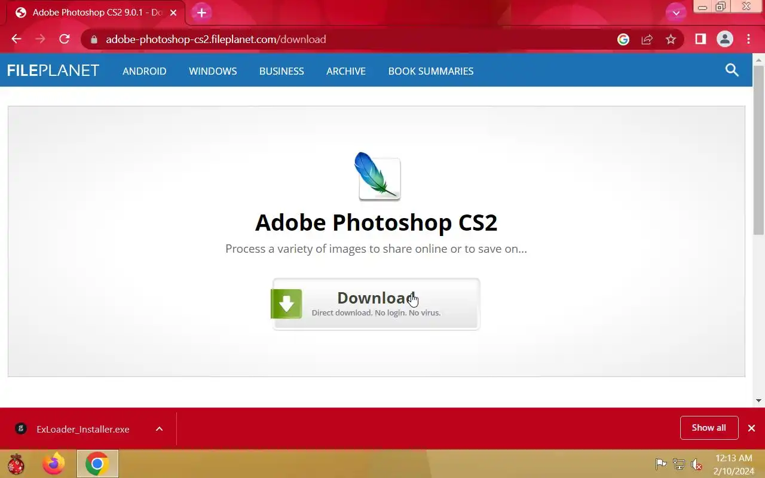Click the restore window button
The height and width of the screenshot is (478, 765).
pyautogui.click(x=721, y=7)
